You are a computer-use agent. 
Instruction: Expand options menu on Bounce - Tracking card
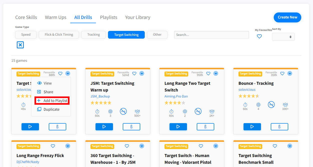(290, 74)
